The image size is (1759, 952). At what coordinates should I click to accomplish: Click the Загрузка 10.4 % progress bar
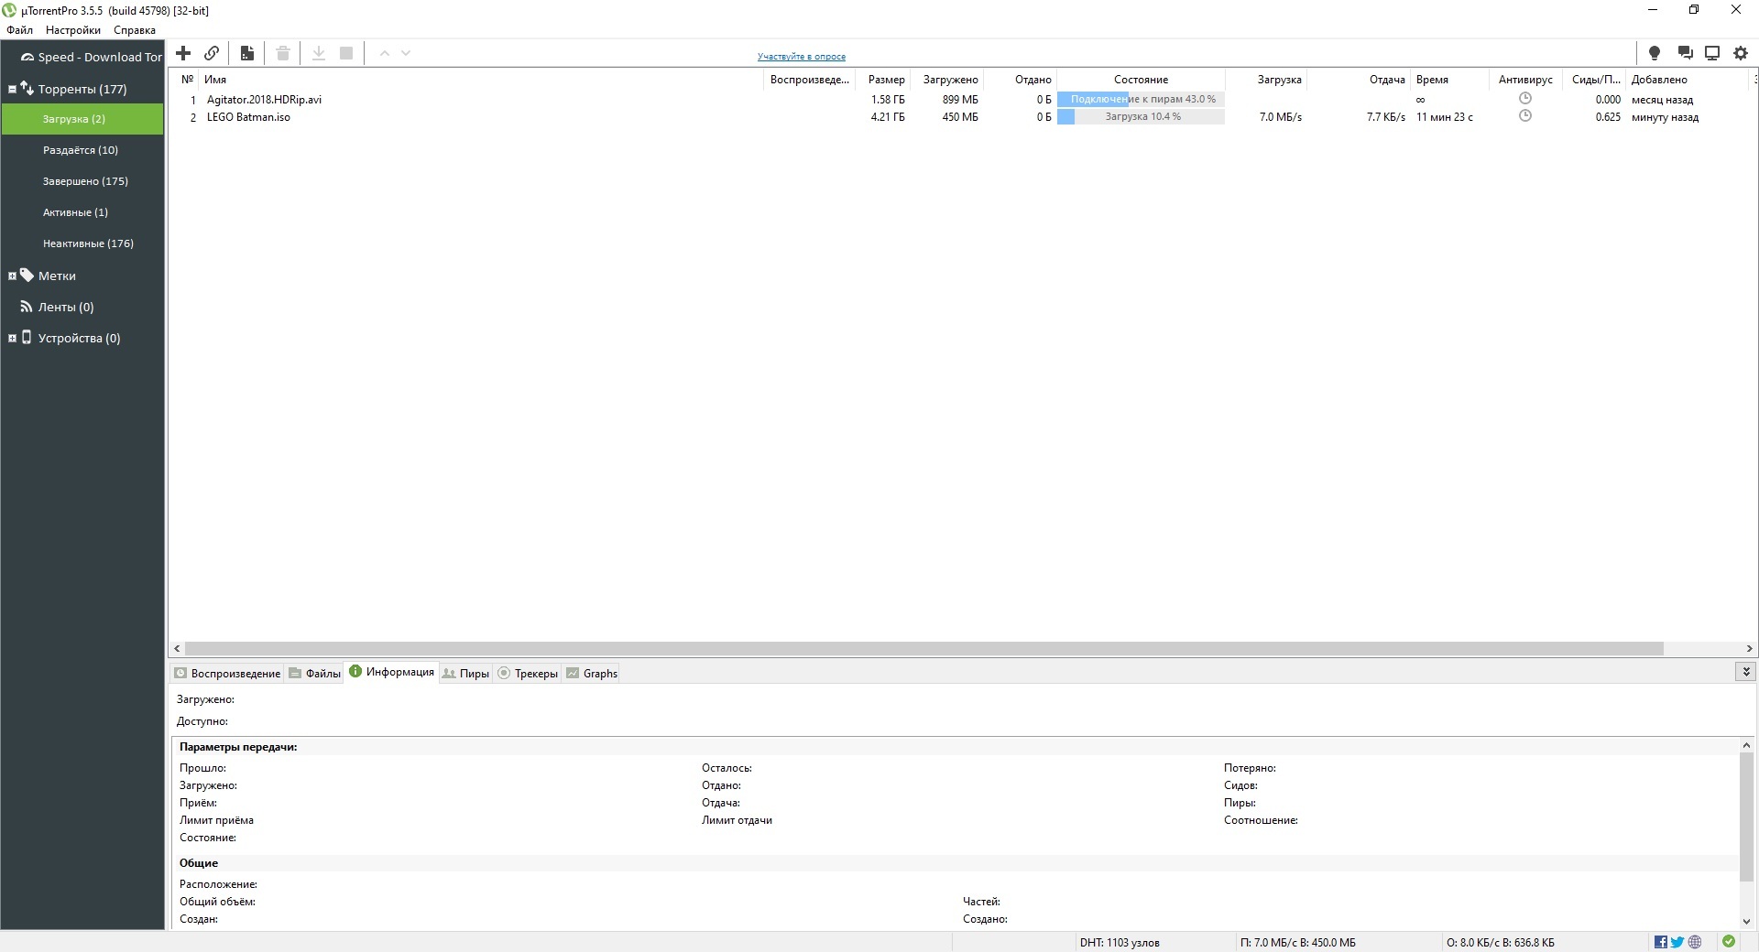[1141, 116]
